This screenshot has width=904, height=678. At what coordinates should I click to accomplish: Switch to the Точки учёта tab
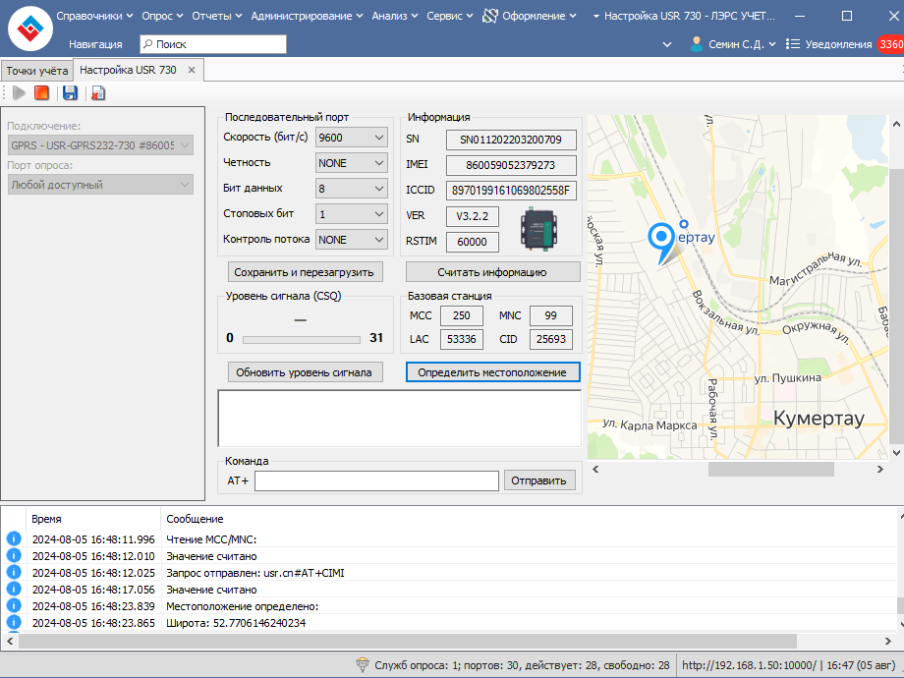point(36,71)
